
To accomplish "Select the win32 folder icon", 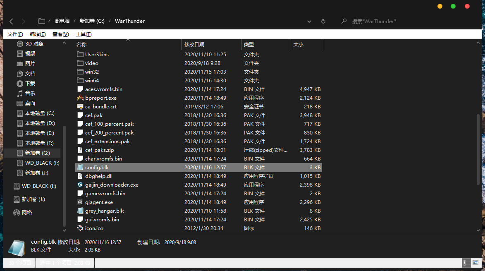I will tap(80, 72).
